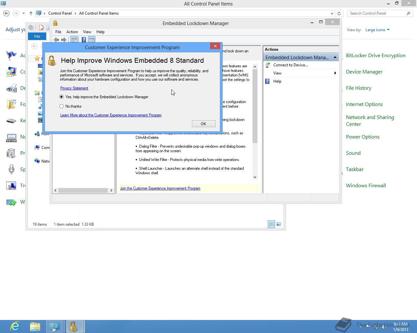Expand the View submenu arrow in Actions pane

click(335, 73)
